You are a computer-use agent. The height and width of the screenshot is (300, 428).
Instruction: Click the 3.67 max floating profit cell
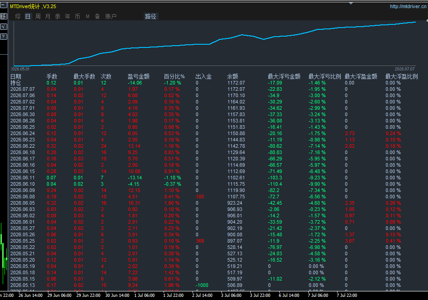point(350,241)
